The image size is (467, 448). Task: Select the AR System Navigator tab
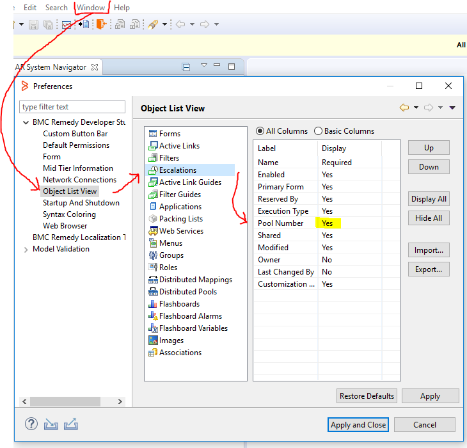click(56, 67)
